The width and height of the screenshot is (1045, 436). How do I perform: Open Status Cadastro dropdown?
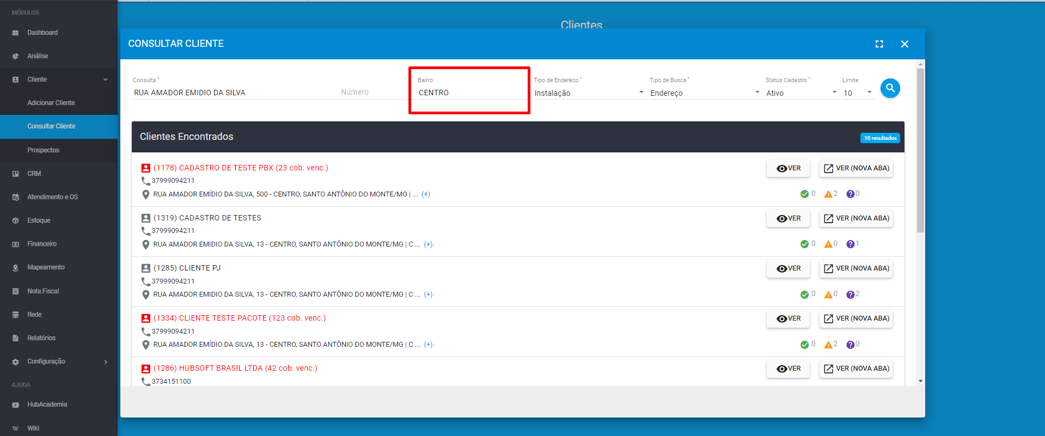pyautogui.click(x=802, y=93)
